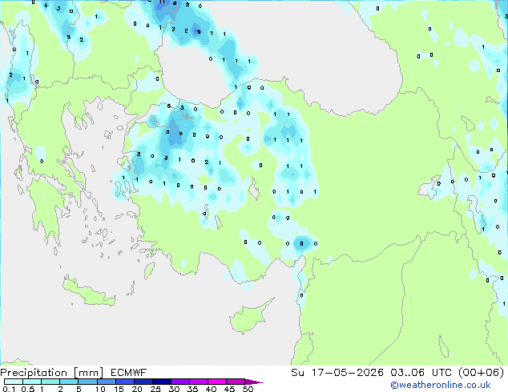Image resolution: width=508 pixels, height=392 pixels.
Task: Click the 20–25 mm legend color swatch
Action: pyautogui.click(x=143, y=382)
